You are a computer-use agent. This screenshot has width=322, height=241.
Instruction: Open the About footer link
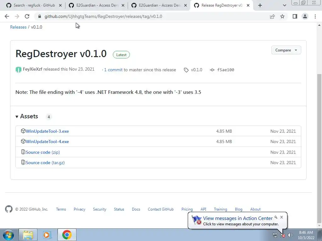(255, 209)
